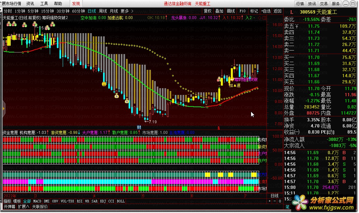359x213 pixels.
Task: Apply the VOL-TDX indicator
Action: tap(67, 201)
